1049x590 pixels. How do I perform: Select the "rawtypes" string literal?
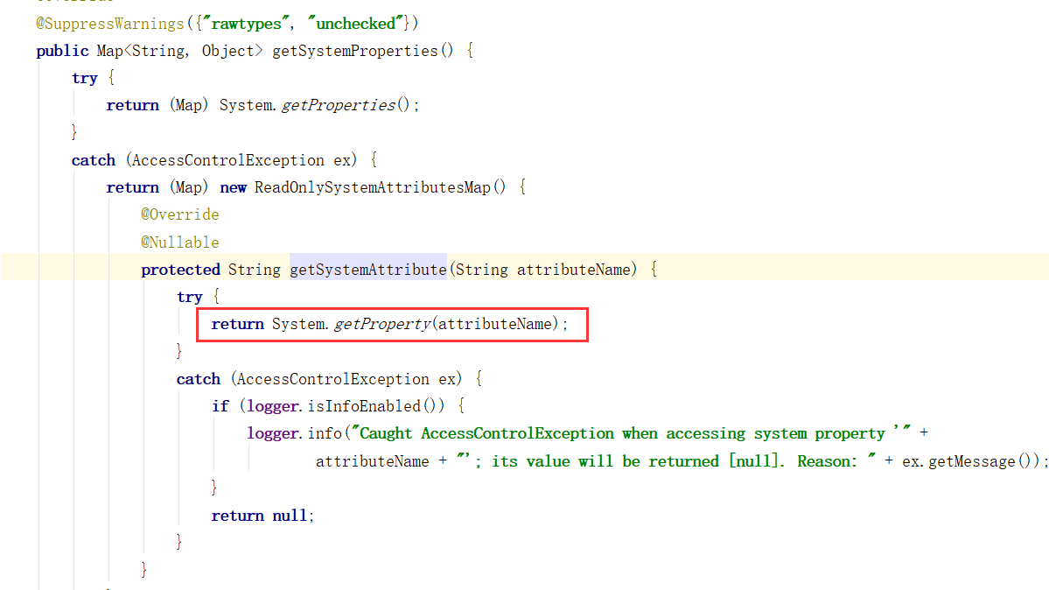tap(245, 24)
